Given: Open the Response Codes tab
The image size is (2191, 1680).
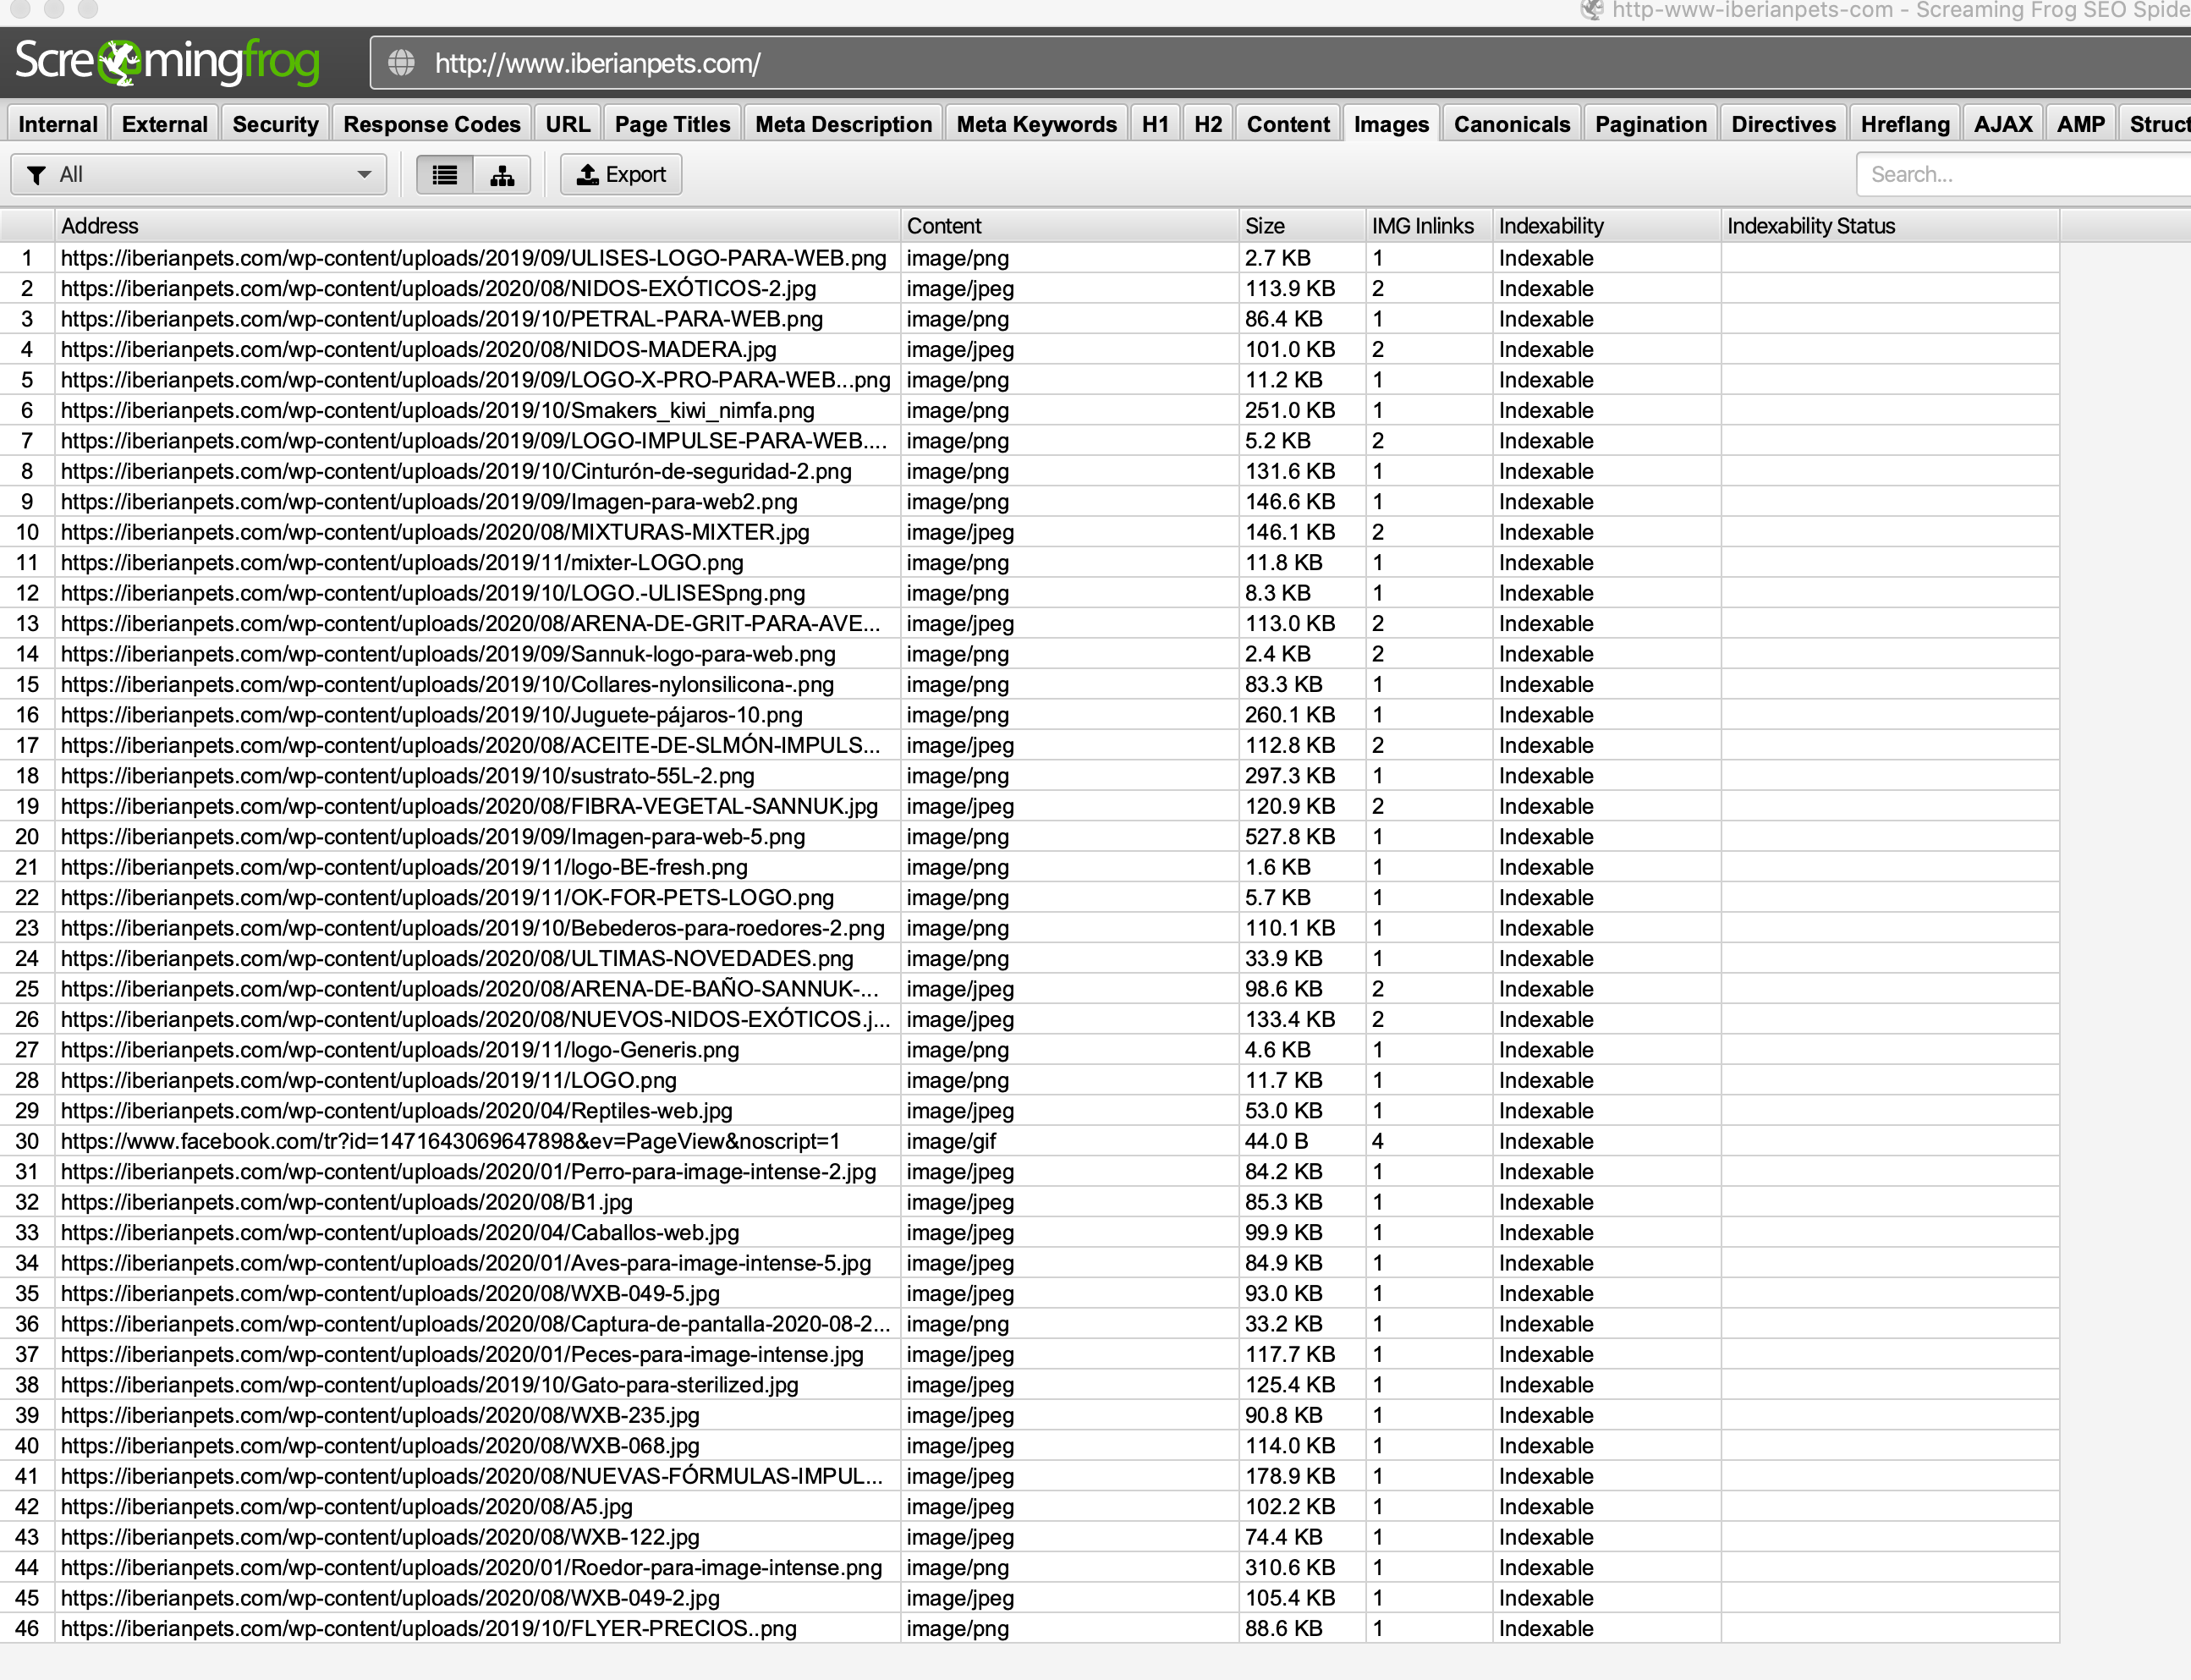Looking at the screenshot, I should click(x=432, y=124).
